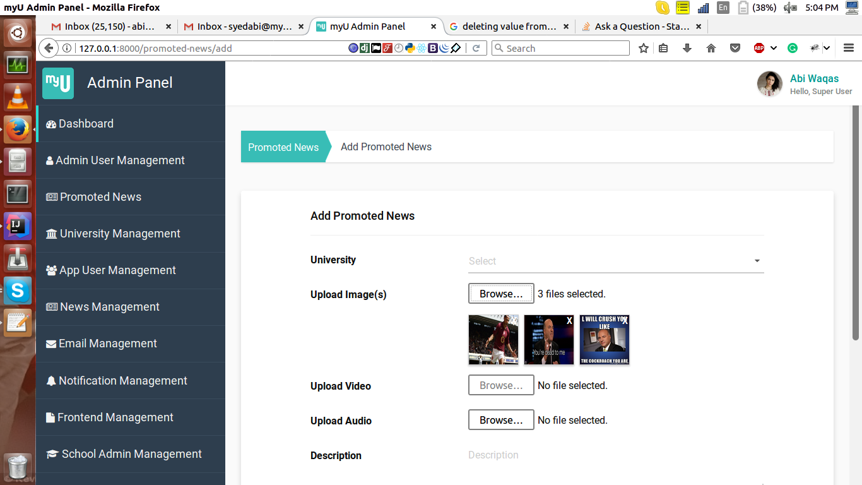The height and width of the screenshot is (485, 862).
Task: Launch VLC from the Ubuntu dock
Action: (x=17, y=97)
